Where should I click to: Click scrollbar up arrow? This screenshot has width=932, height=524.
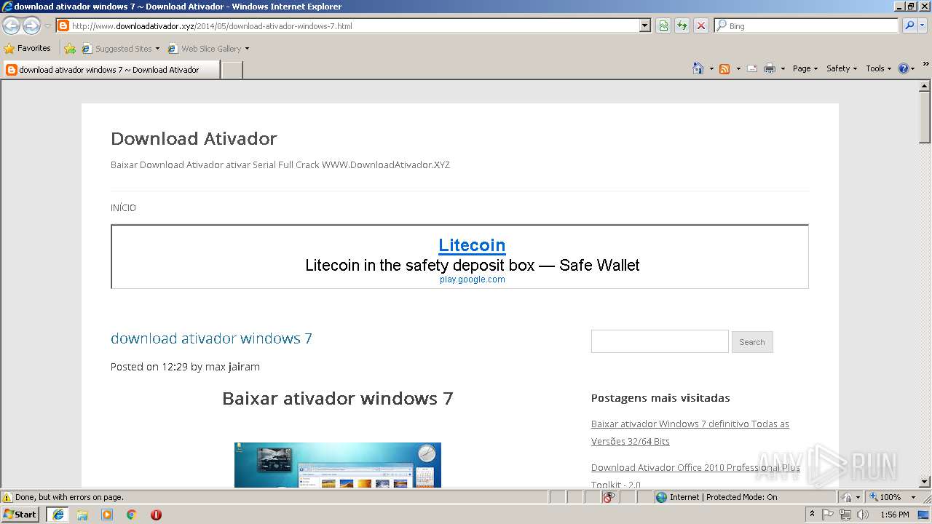925,86
